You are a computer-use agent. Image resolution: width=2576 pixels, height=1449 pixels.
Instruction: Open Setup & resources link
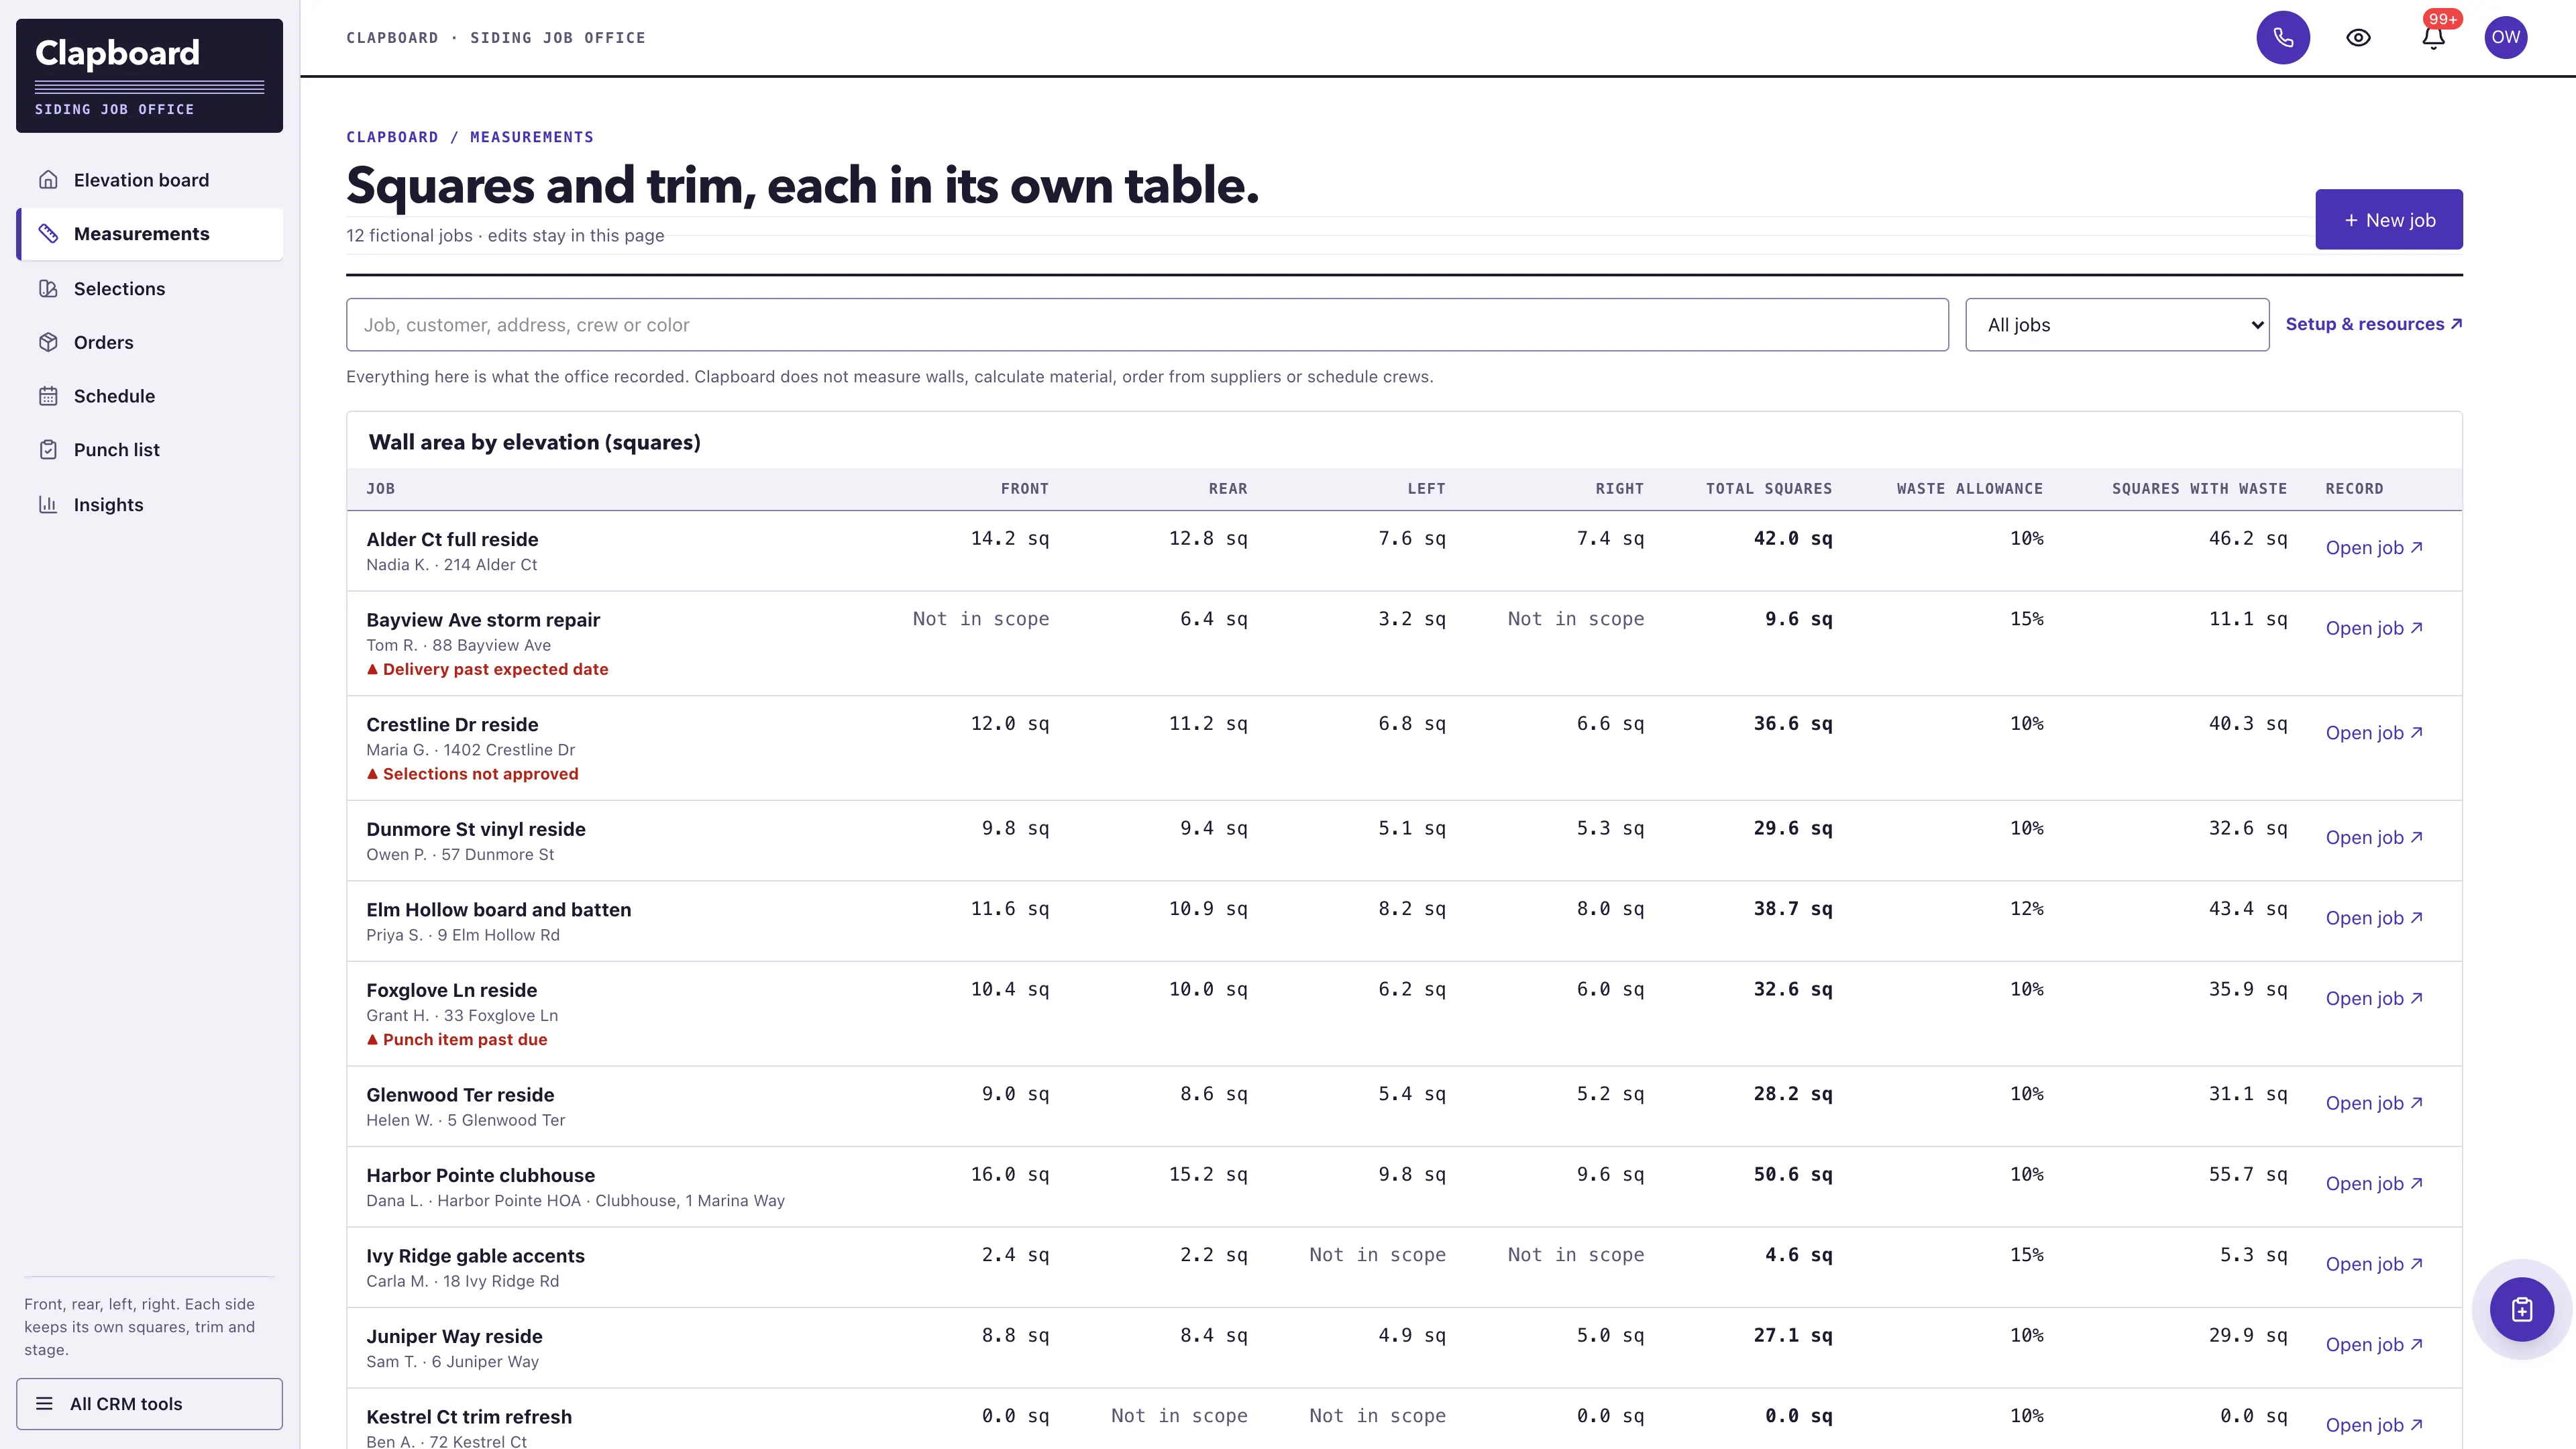tap(2374, 324)
